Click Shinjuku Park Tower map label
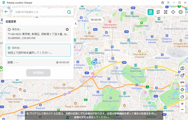Screen dimensions: 188x120 click(x=93, y=77)
